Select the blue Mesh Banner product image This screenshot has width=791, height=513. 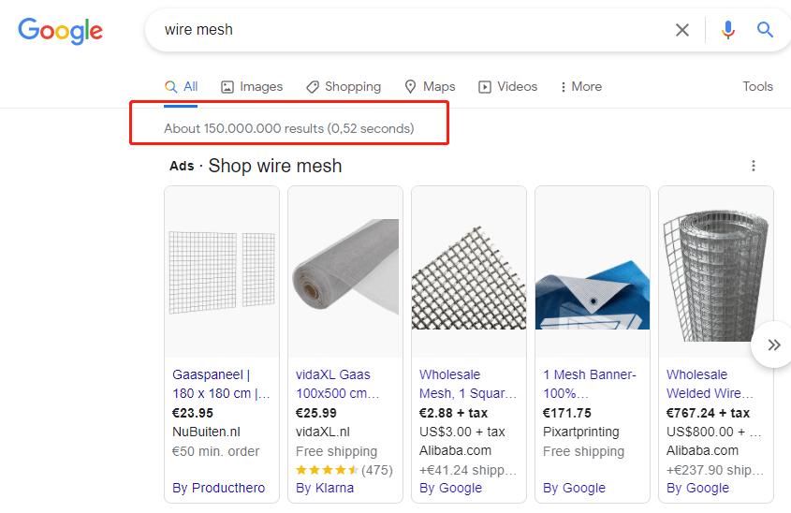tap(593, 272)
